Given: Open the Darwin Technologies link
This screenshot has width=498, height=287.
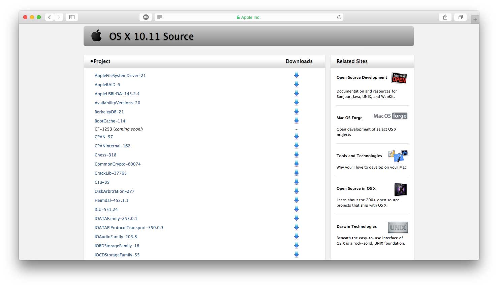Looking at the screenshot, I should (x=357, y=226).
